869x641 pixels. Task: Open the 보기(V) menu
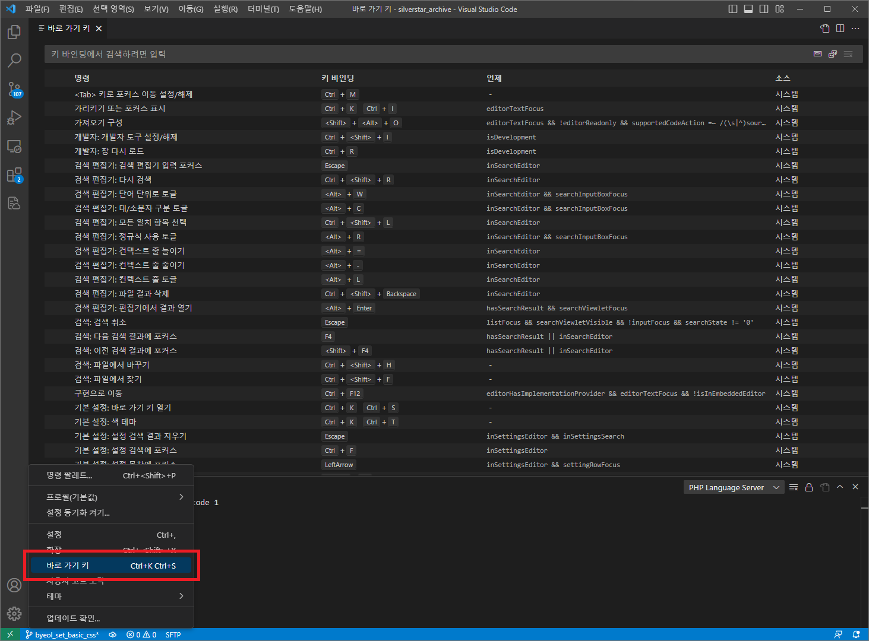click(x=156, y=9)
